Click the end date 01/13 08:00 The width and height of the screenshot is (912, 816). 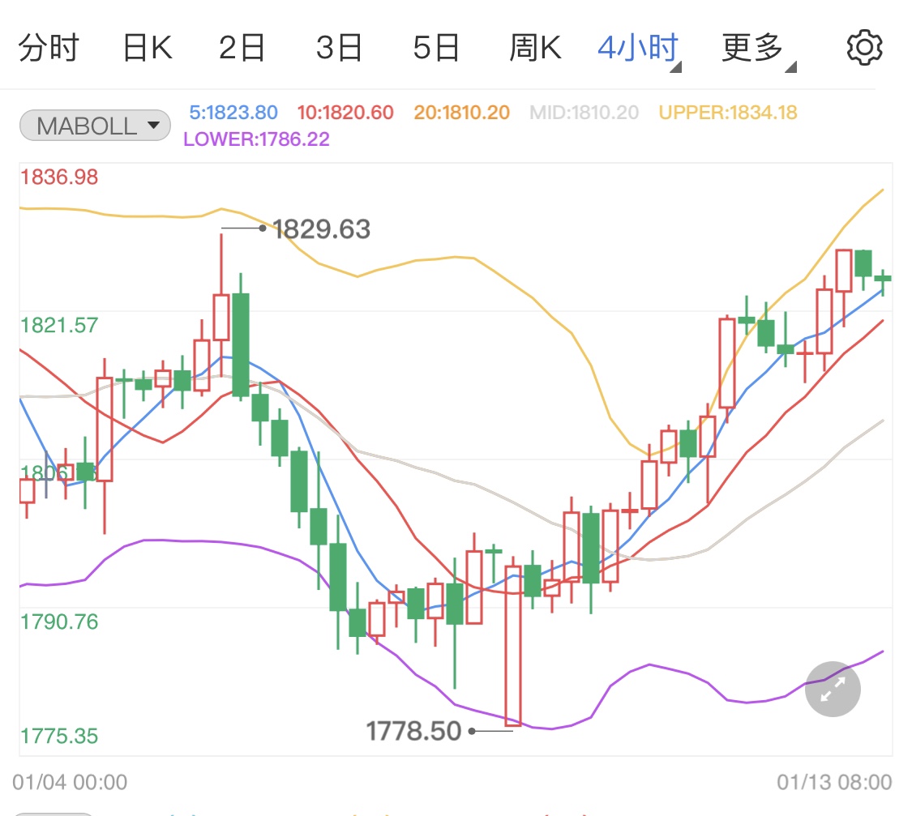pyautogui.click(x=834, y=782)
